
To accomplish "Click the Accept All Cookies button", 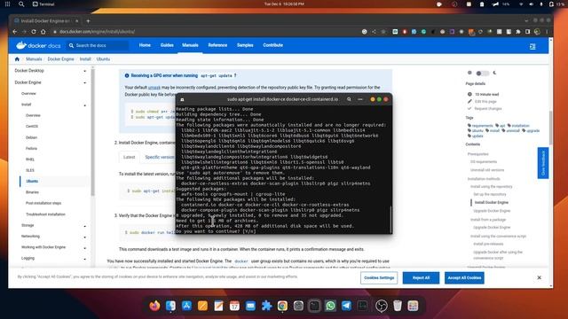I will coord(464,277).
